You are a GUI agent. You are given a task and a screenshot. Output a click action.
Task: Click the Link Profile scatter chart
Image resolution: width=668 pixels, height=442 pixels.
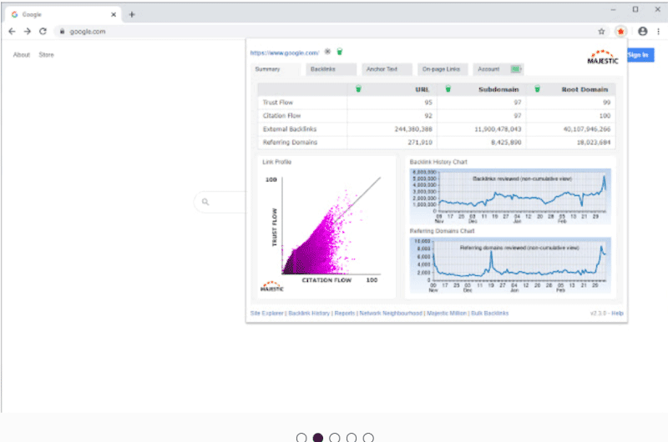pyautogui.click(x=326, y=226)
